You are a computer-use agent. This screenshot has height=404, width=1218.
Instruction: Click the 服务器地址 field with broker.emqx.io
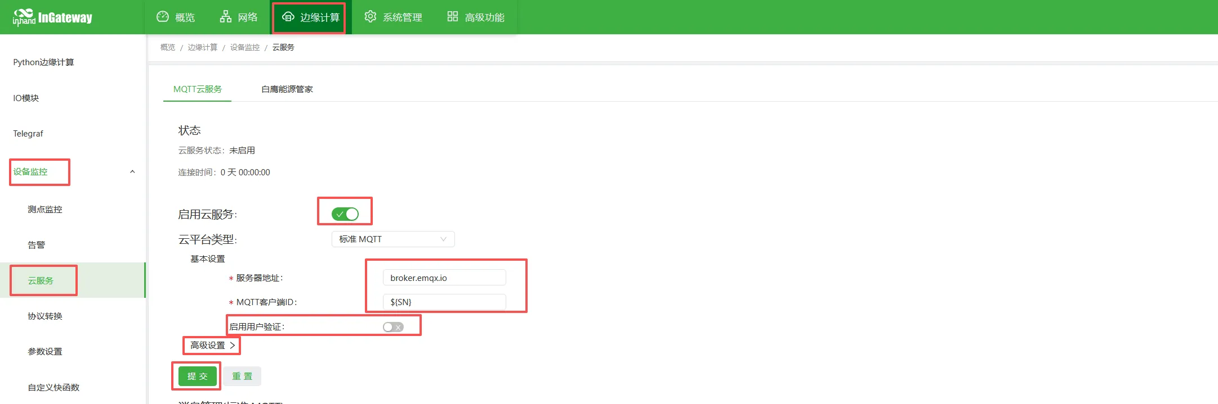[444, 278]
